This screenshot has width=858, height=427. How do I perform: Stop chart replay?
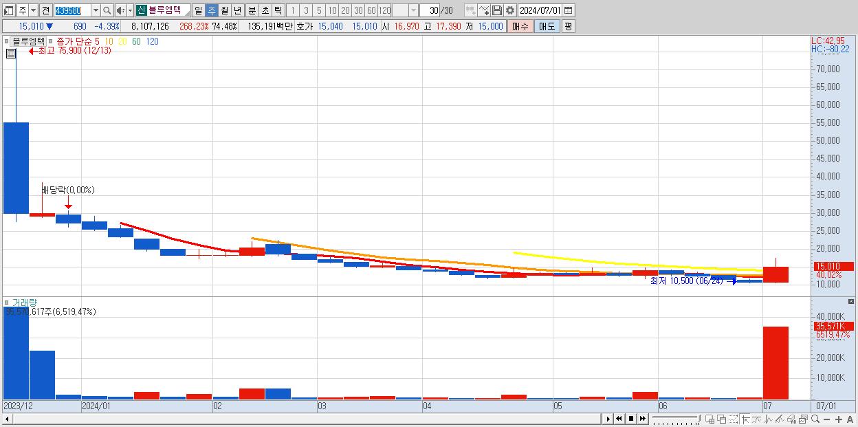tap(631, 419)
